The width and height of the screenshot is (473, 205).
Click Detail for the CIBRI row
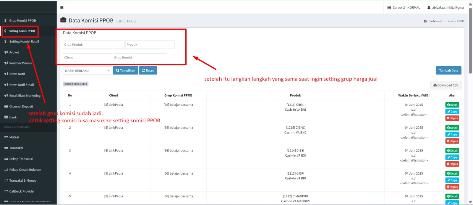tap(452, 174)
